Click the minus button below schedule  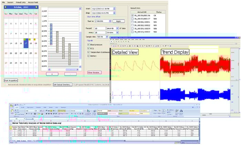point(70,74)
